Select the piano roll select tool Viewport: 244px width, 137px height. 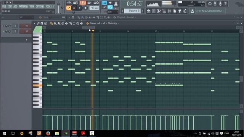coord(74,24)
